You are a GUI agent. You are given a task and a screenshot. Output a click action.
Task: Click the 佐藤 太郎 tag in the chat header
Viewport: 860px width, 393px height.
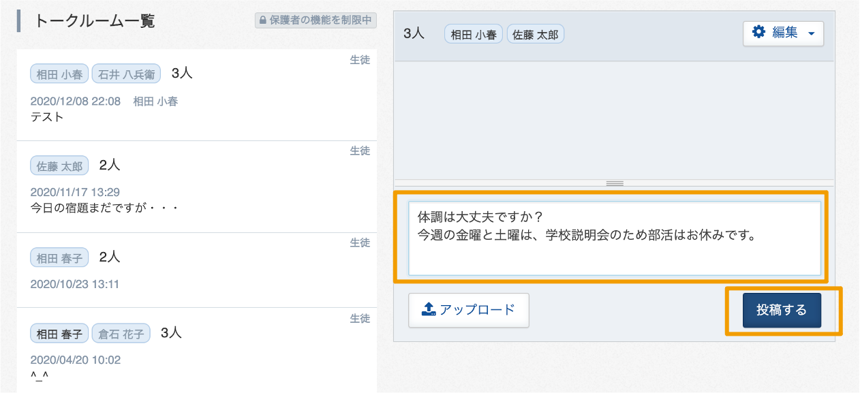click(x=536, y=34)
